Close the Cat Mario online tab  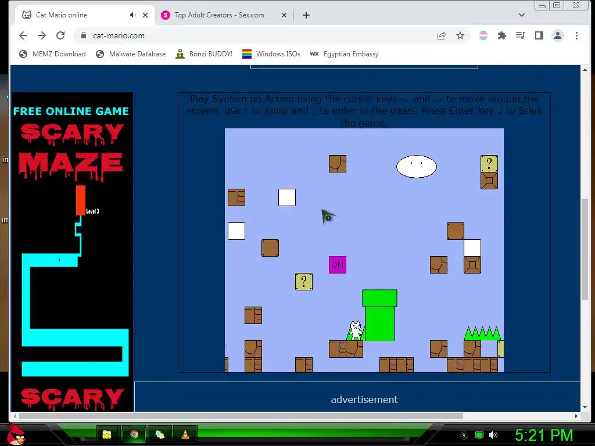click(x=145, y=15)
